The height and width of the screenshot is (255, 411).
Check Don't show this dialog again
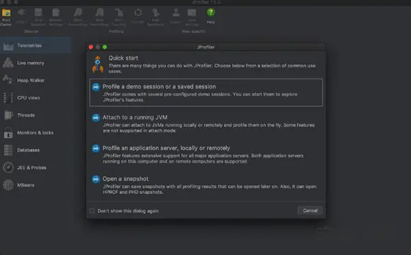(x=92, y=211)
